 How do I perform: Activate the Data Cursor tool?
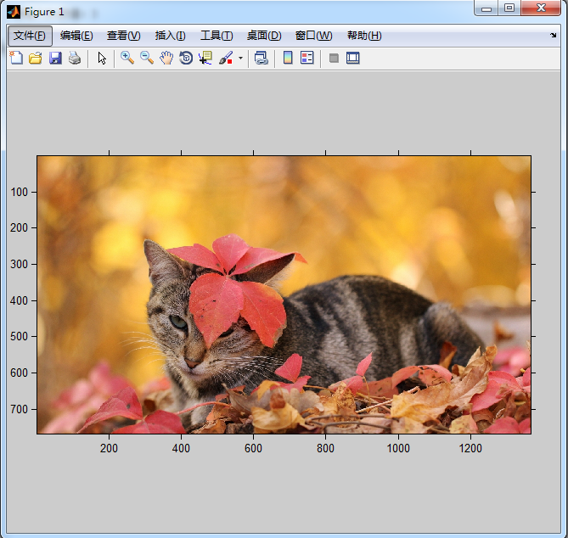205,58
